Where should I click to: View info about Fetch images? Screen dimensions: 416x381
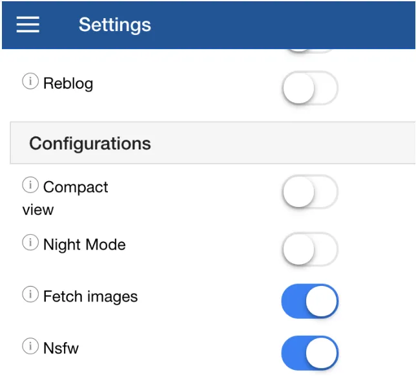pyautogui.click(x=30, y=294)
